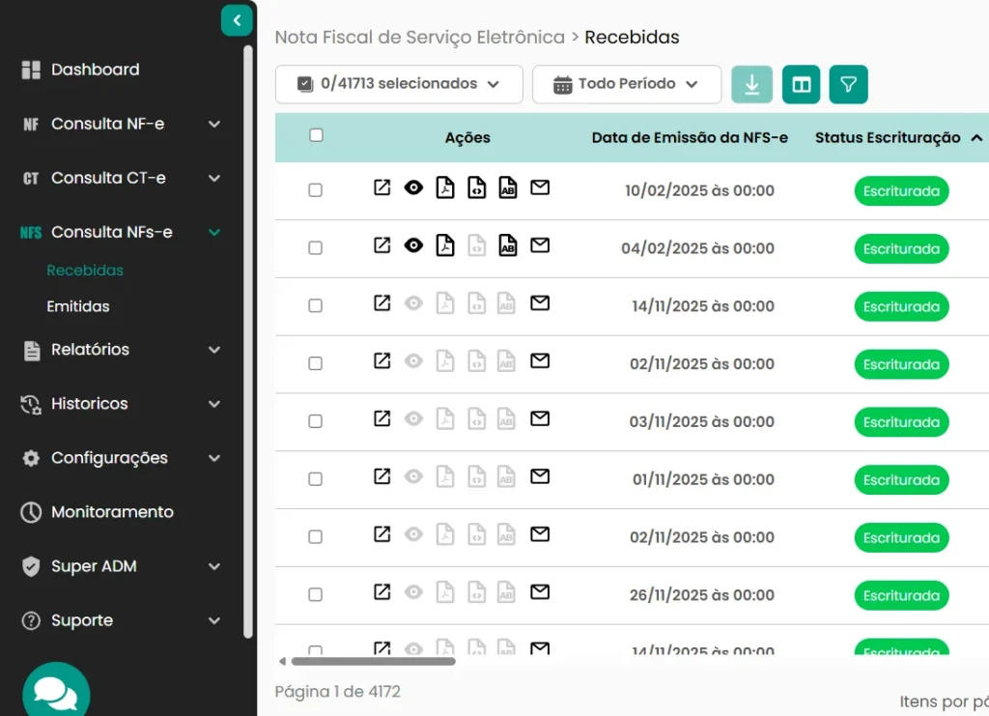Tick the checkbox for 14/11/2025 row

point(315,306)
